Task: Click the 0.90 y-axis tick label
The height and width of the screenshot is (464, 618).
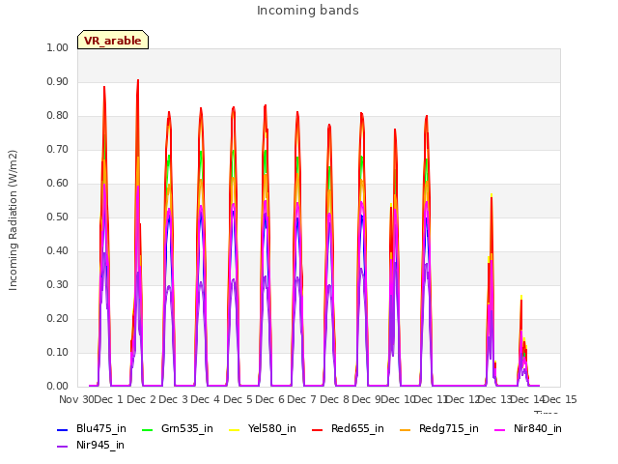Action: coord(58,81)
